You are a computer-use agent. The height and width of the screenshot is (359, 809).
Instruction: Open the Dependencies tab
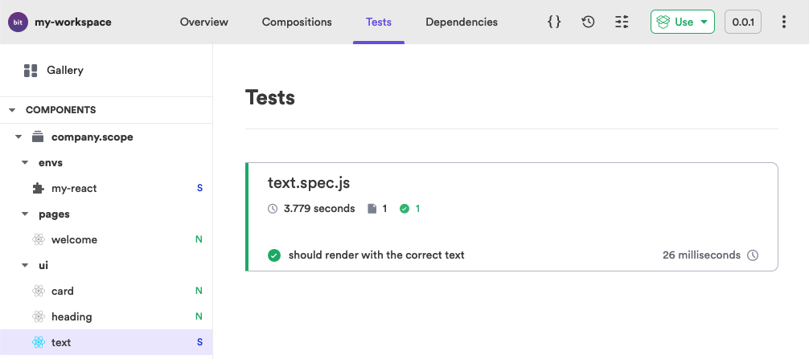point(462,22)
